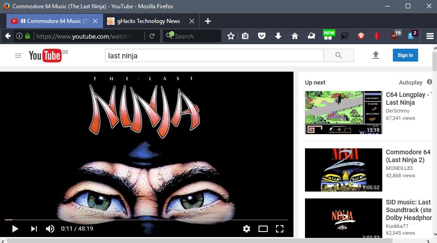The width and height of the screenshot is (437, 243).
Task: Go to the home page icon
Action: [294, 36]
